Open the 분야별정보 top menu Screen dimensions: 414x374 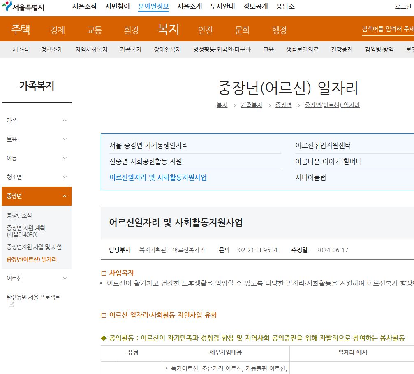[x=153, y=7]
